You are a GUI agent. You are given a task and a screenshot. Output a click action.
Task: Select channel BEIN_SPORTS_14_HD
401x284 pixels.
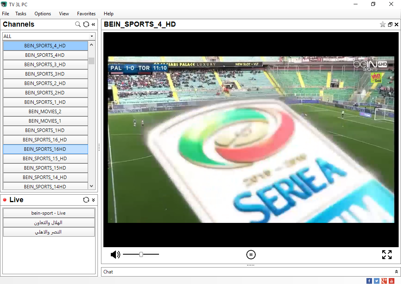45,177
